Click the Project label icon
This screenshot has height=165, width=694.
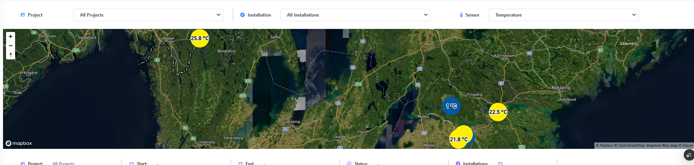tap(23, 15)
